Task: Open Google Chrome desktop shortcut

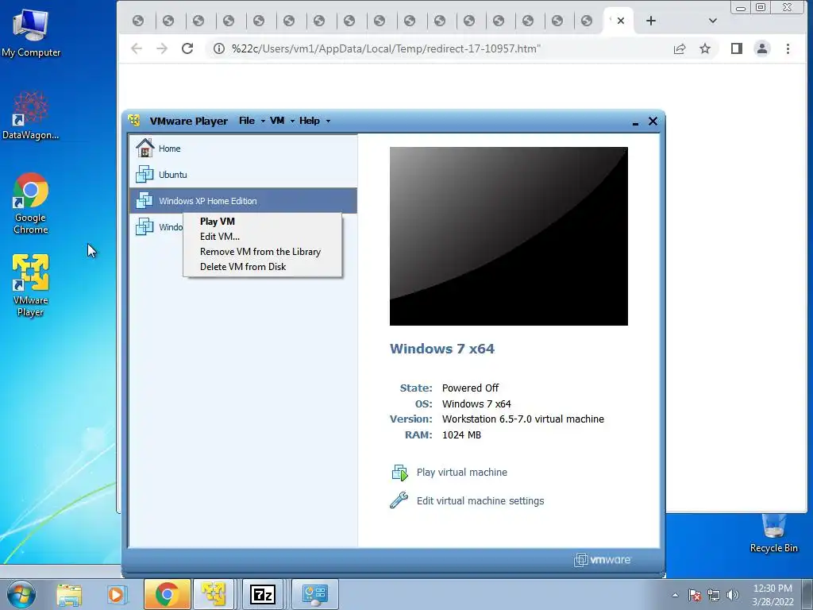Action: pos(31,203)
